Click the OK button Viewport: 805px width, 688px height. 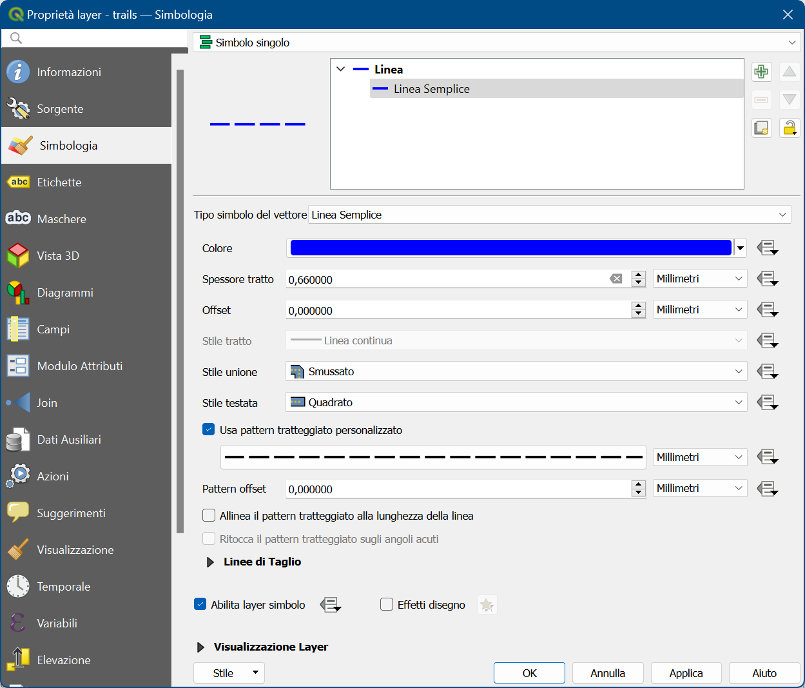[529, 673]
